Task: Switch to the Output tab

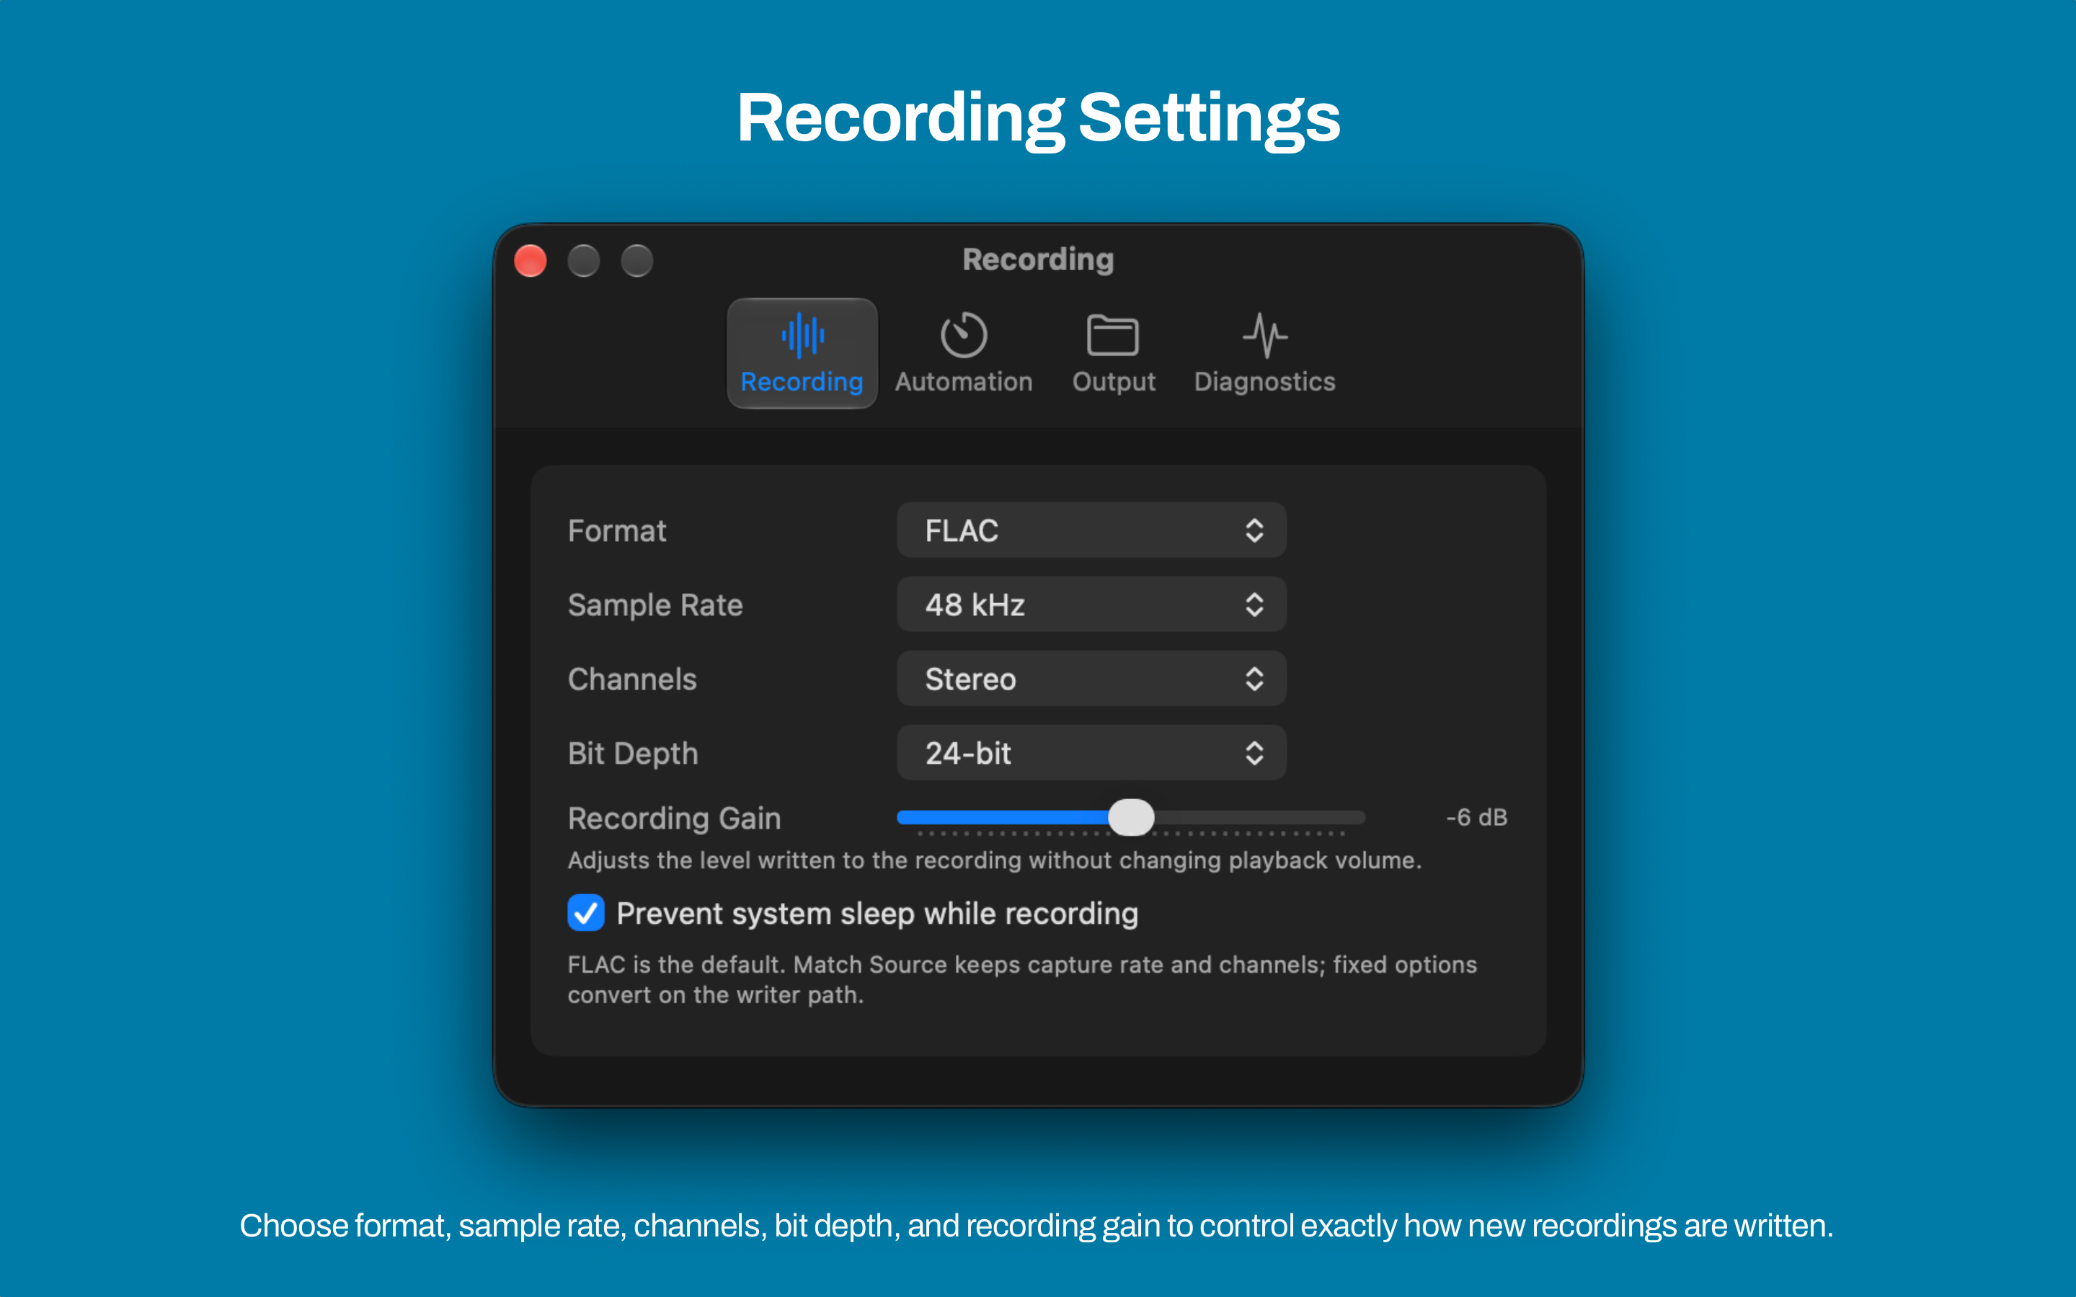Action: click(1114, 353)
